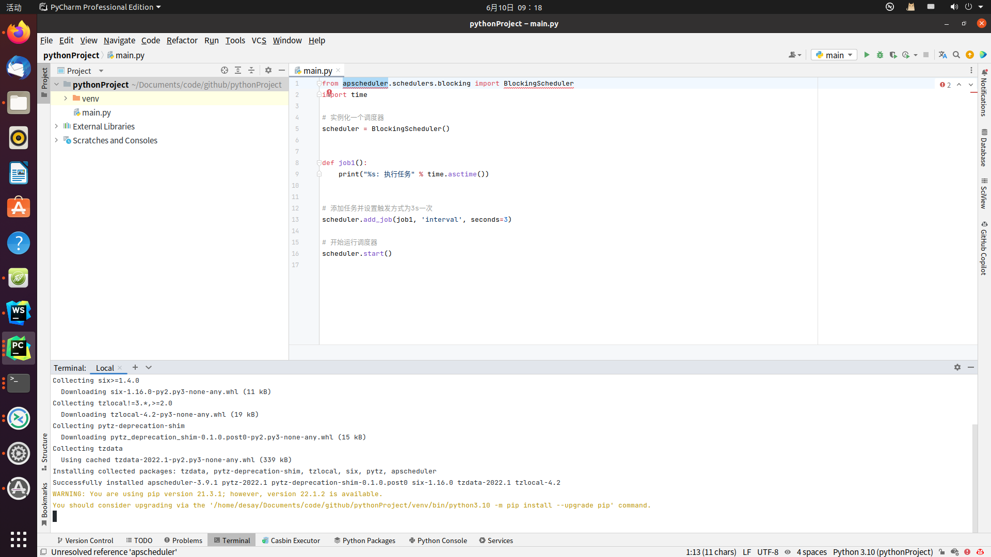This screenshot has height=557, width=991.
Task: Open terminal settings gear icon
Action: [957, 367]
